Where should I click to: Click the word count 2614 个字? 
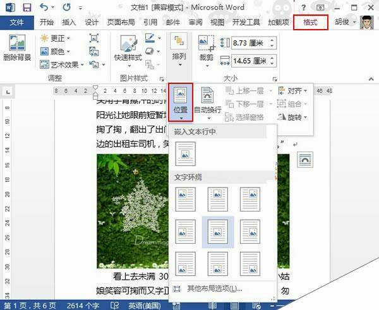(83, 306)
